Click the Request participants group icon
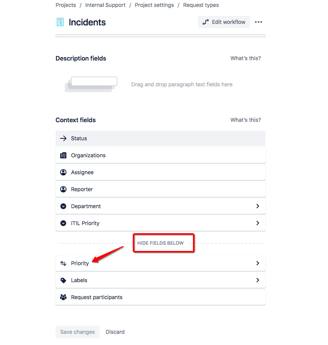This screenshot has height=345, width=328. (x=63, y=297)
